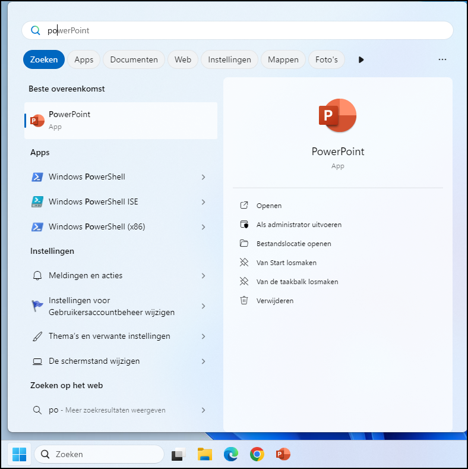This screenshot has width=468, height=469.
Task: Choose Als administrator uitvoeren
Action: tap(298, 225)
